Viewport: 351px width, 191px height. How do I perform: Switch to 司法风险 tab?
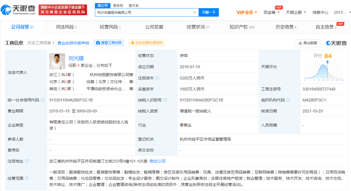point(66,27)
